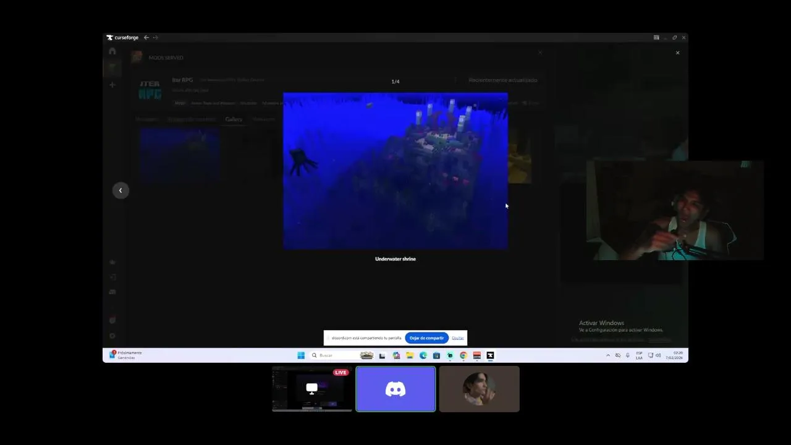Open Task View on the taskbar
Image resolution: width=791 pixels, height=445 pixels.
pos(382,355)
